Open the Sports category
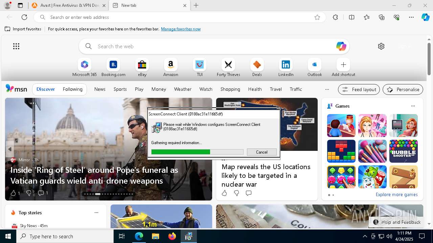 pos(120,89)
